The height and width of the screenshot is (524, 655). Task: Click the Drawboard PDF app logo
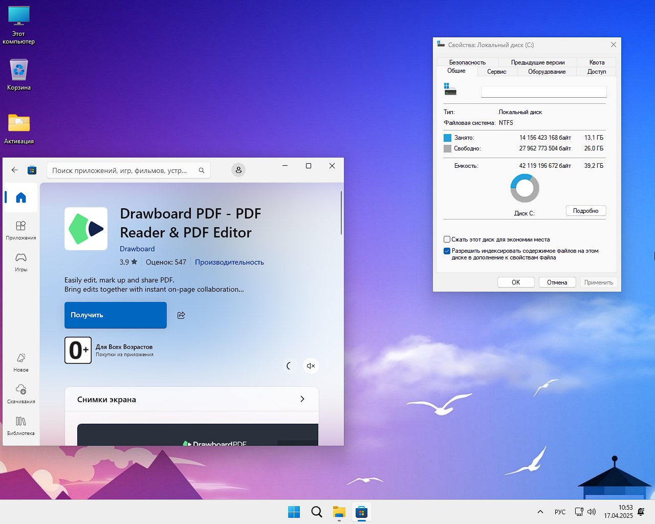(x=86, y=229)
